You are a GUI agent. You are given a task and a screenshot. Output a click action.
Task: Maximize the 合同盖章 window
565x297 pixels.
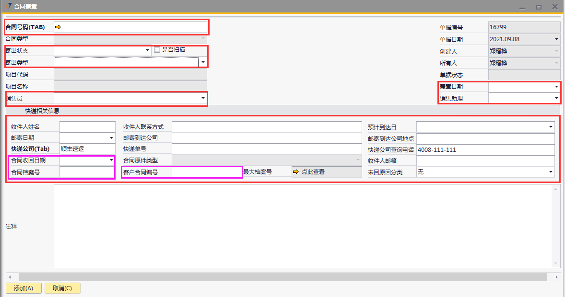(x=539, y=7)
